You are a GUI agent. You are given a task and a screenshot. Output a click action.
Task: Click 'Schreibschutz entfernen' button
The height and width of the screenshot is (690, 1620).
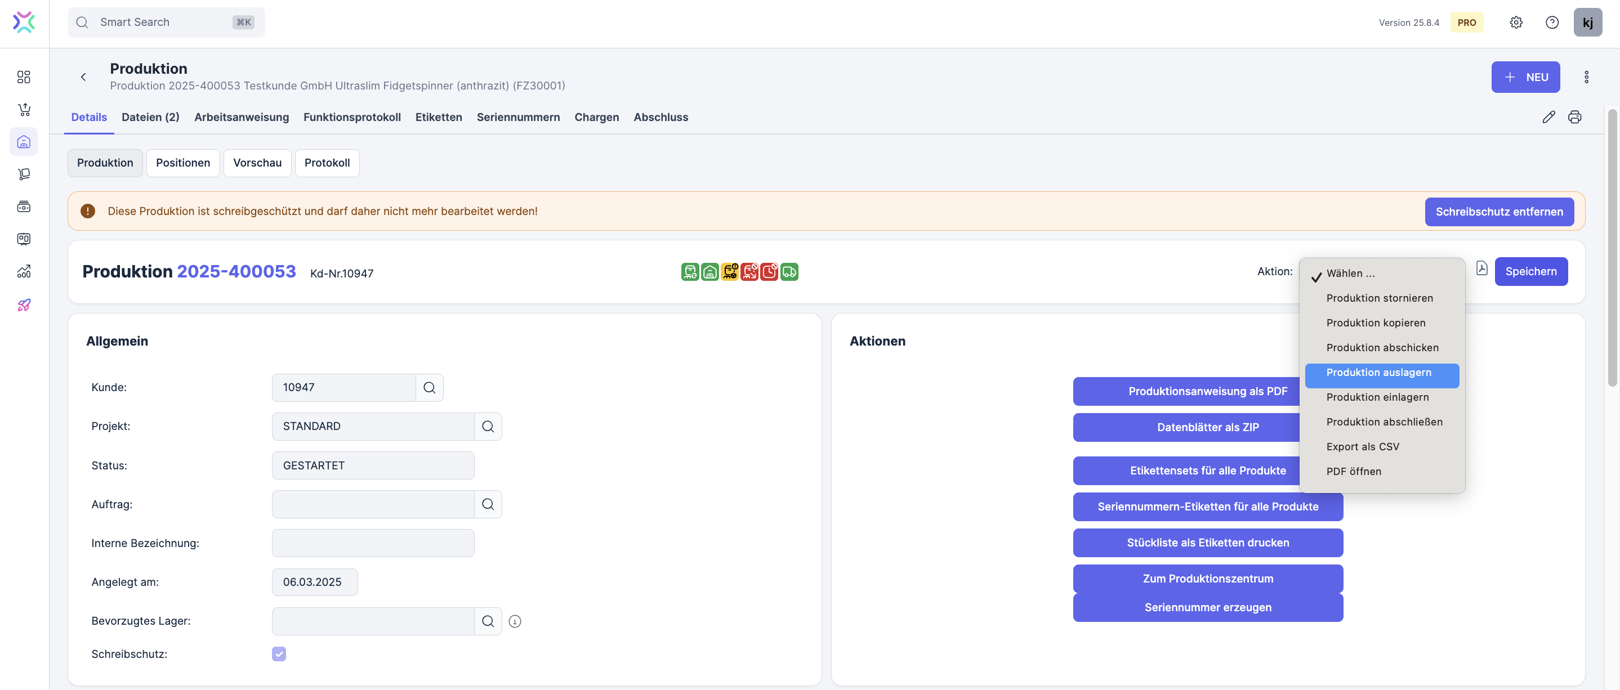(1498, 212)
